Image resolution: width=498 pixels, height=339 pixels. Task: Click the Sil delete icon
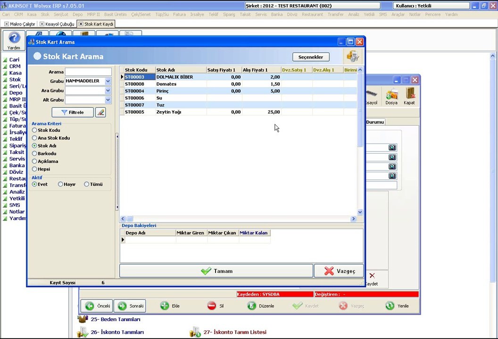point(212,306)
